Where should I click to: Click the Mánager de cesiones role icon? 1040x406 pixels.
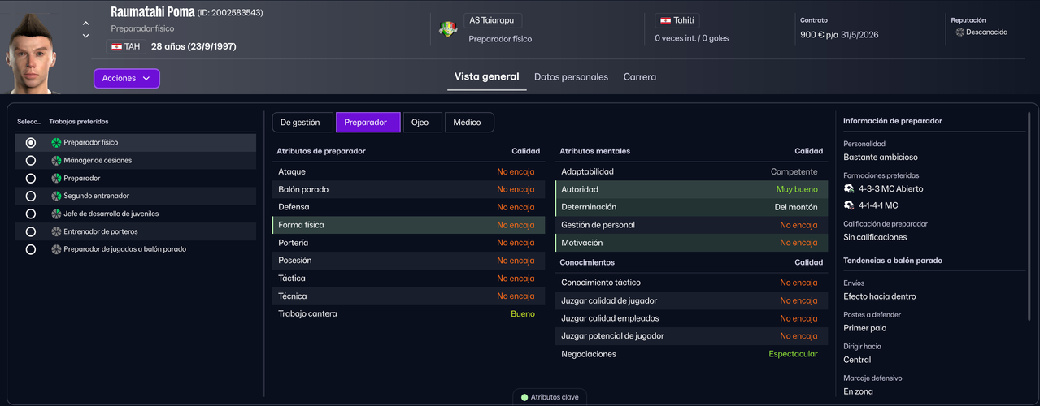[56, 160]
